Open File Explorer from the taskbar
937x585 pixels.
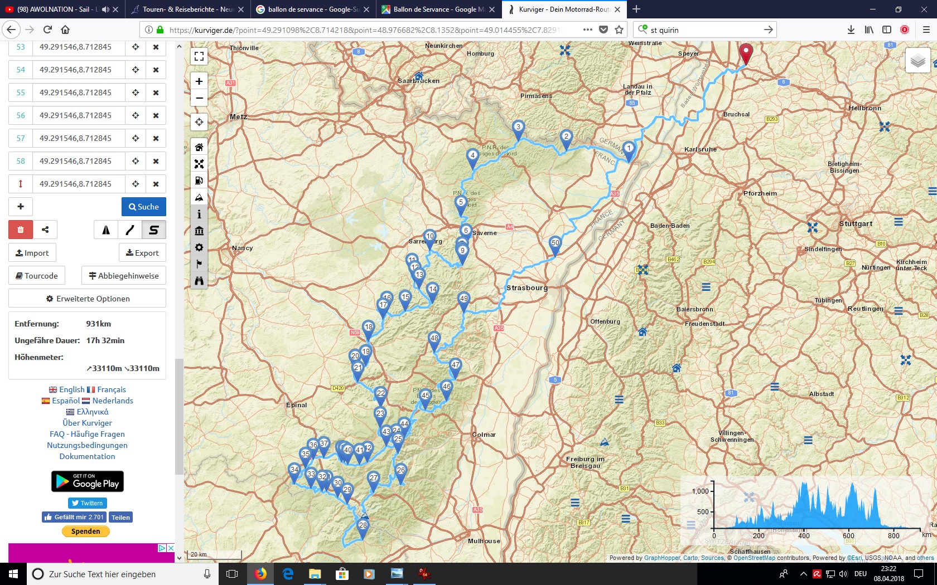pyautogui.click(x=315, y=574)
